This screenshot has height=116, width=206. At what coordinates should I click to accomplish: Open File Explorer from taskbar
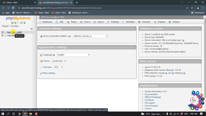31,114
